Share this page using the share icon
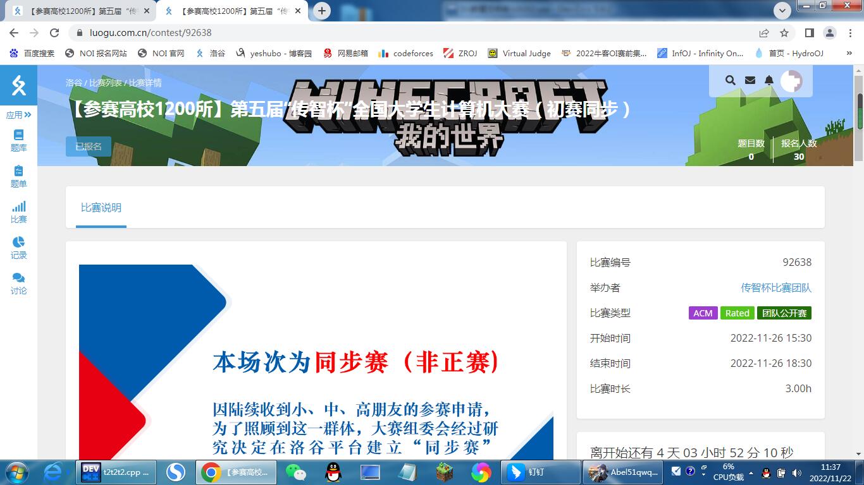The width and height of the screenshot is (864, 485). click(x=764, y=33)
